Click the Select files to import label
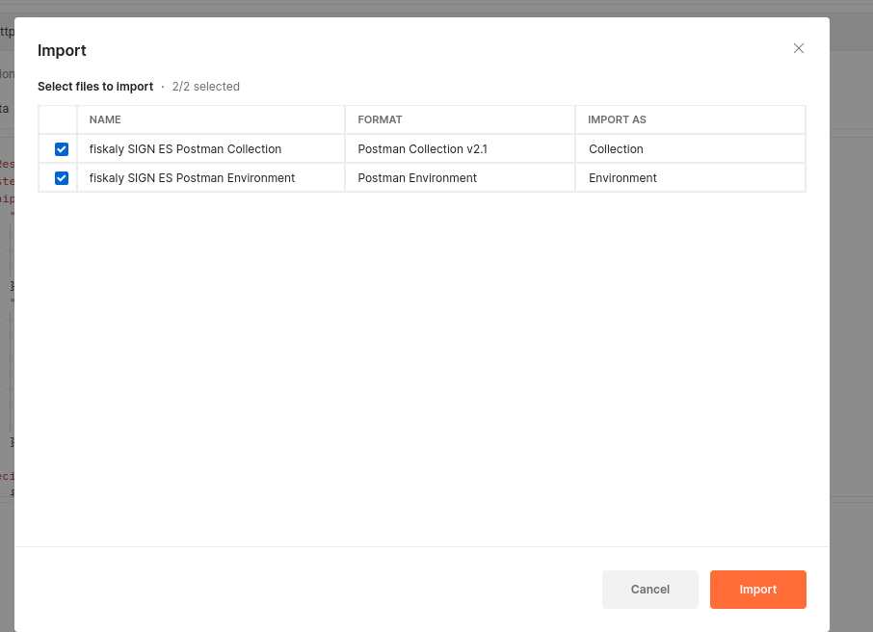The width and height of the screenshot is (873, 632). [x=95, y=87]
